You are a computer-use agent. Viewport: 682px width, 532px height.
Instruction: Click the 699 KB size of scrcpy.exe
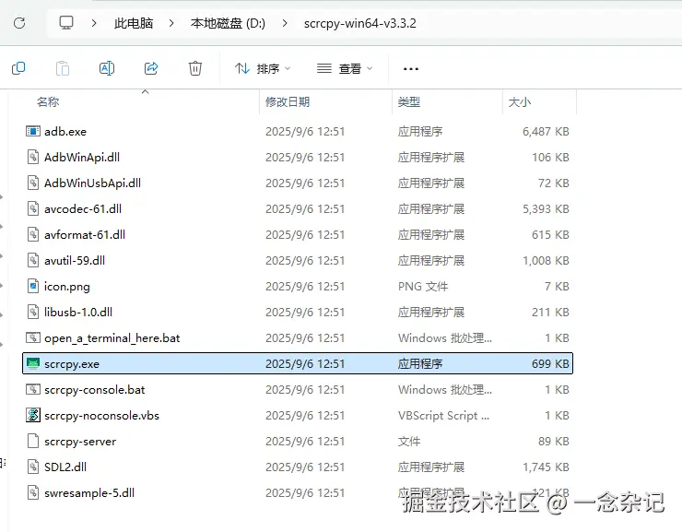click(550, 363)
